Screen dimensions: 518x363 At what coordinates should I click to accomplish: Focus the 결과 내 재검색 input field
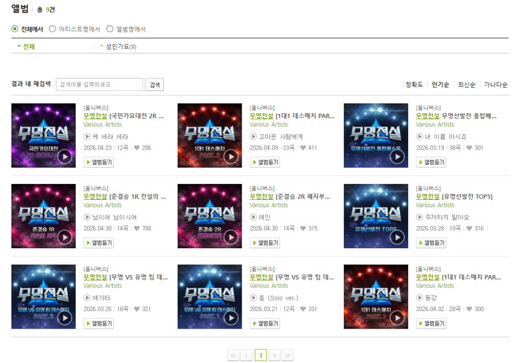click(100, 84)
